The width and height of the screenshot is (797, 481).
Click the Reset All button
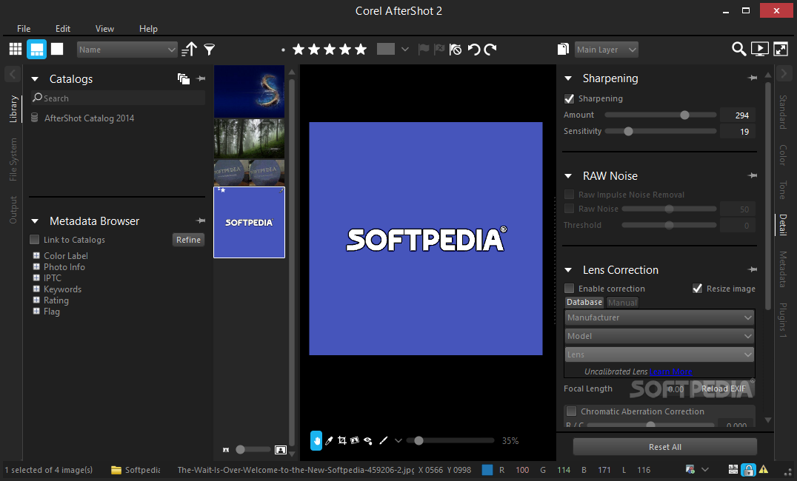[x=665, y=447]
